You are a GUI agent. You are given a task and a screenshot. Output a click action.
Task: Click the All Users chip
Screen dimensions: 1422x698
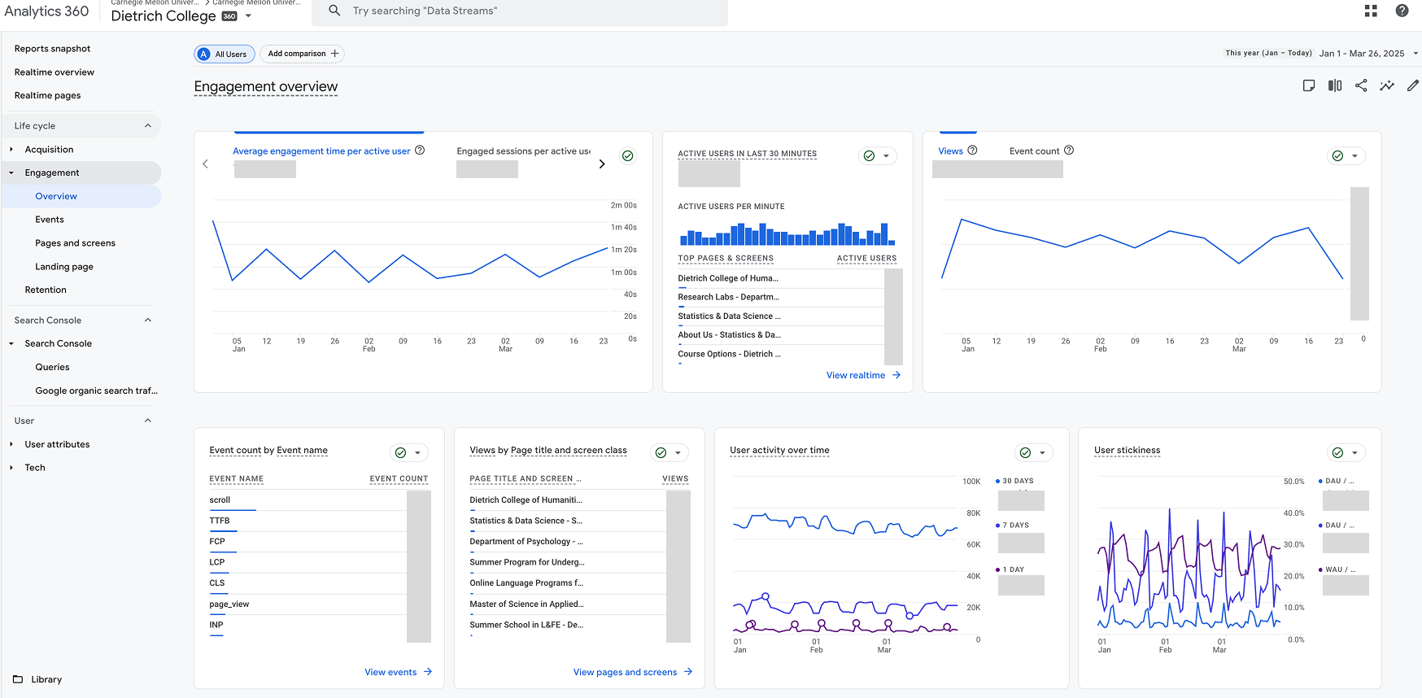click(225, 55)
